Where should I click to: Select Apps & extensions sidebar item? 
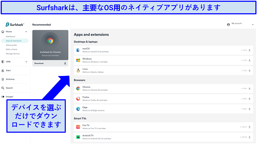coord(15,41)
